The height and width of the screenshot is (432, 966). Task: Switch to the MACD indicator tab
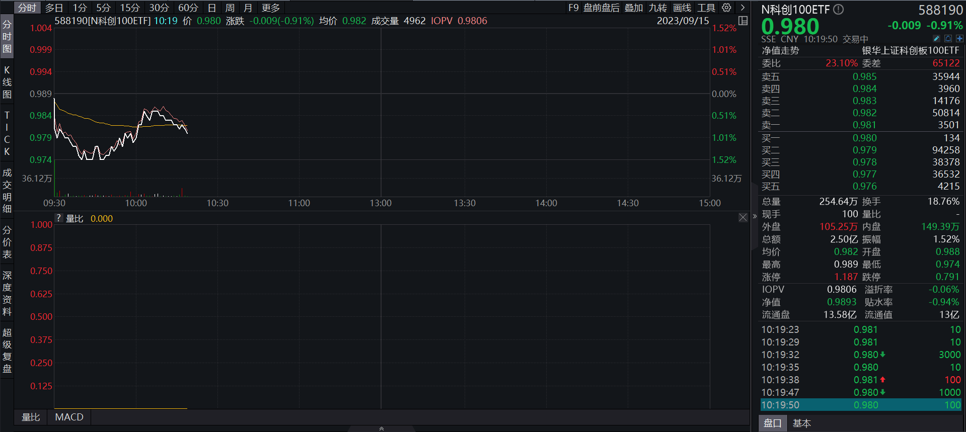click(x=69, y=417)
